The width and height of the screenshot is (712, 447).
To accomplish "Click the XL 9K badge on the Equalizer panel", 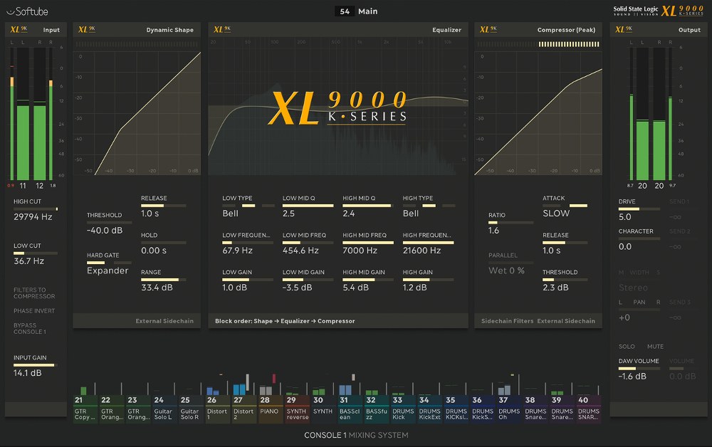I will click(x=222, y=29).
